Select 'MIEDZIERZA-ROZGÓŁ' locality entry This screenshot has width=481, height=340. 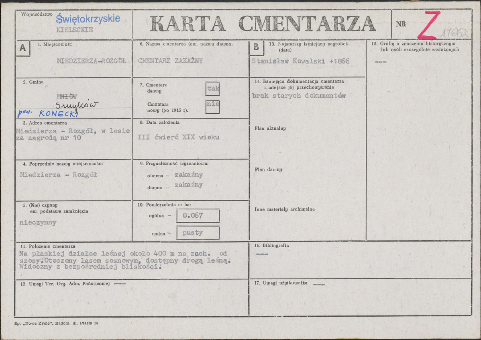click(x=92, y=61)
